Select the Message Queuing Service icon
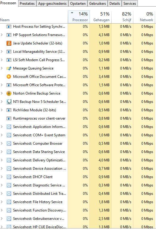The image size is (156, 230). pos(9,68)
